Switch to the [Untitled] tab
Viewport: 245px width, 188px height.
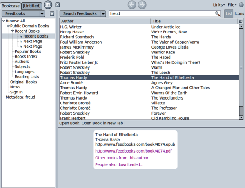31,6
